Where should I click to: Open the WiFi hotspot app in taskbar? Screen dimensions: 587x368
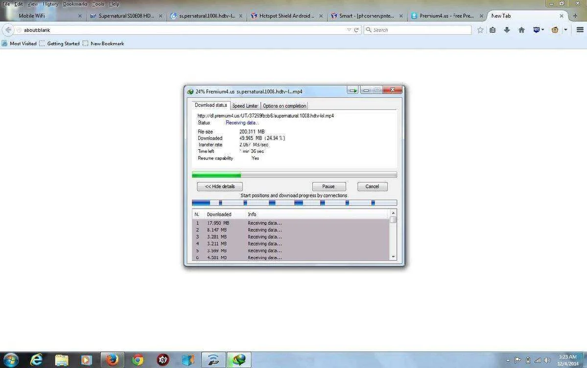213,360
